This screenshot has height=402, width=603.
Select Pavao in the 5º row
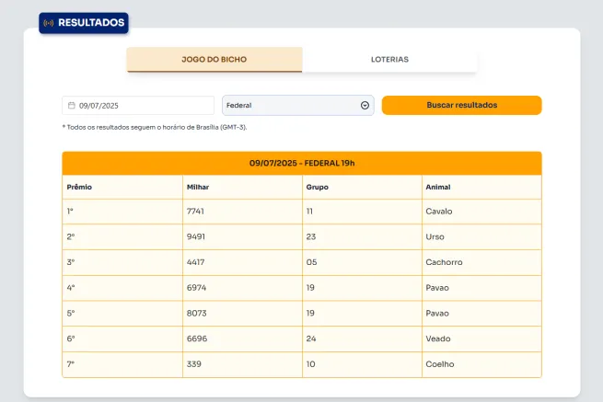481,313
